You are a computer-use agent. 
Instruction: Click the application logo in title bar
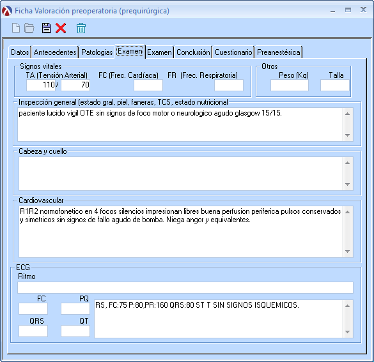(6, 11)
